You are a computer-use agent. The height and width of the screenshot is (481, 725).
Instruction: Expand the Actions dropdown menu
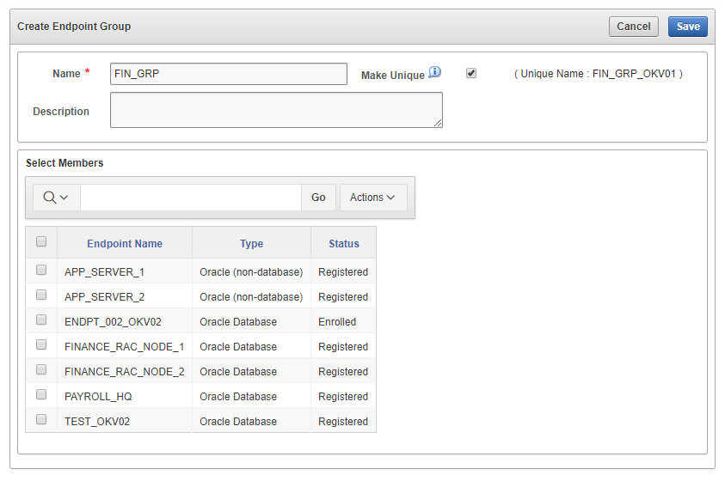click(x=372, y=198)
